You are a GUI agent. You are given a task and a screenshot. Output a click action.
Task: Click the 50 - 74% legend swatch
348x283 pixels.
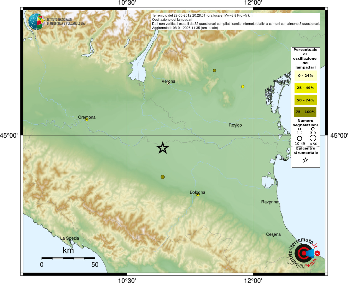[305, 100]
